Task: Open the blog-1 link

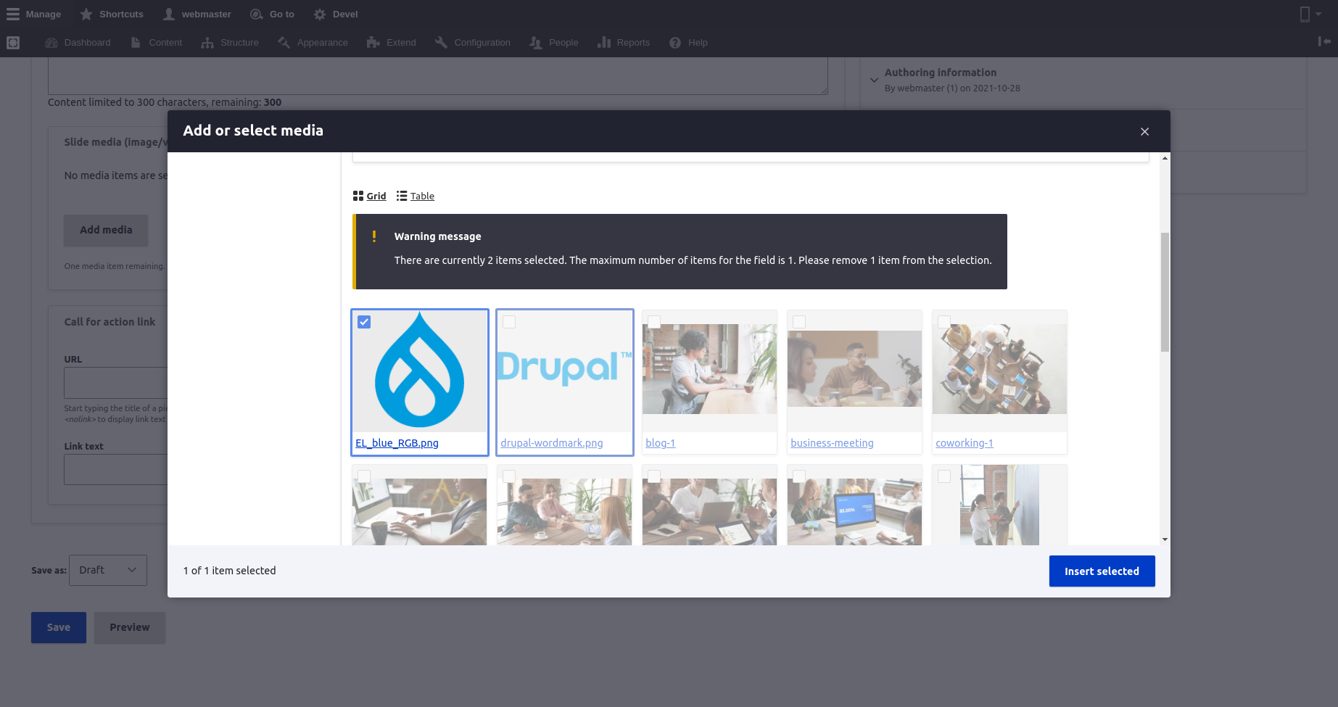Action: (x=661, y=443)
